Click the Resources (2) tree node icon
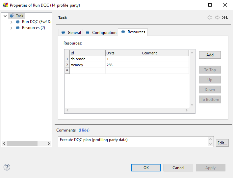Viewport: 233px width, 178px height. pyautogui.click(x=18, y=28)
